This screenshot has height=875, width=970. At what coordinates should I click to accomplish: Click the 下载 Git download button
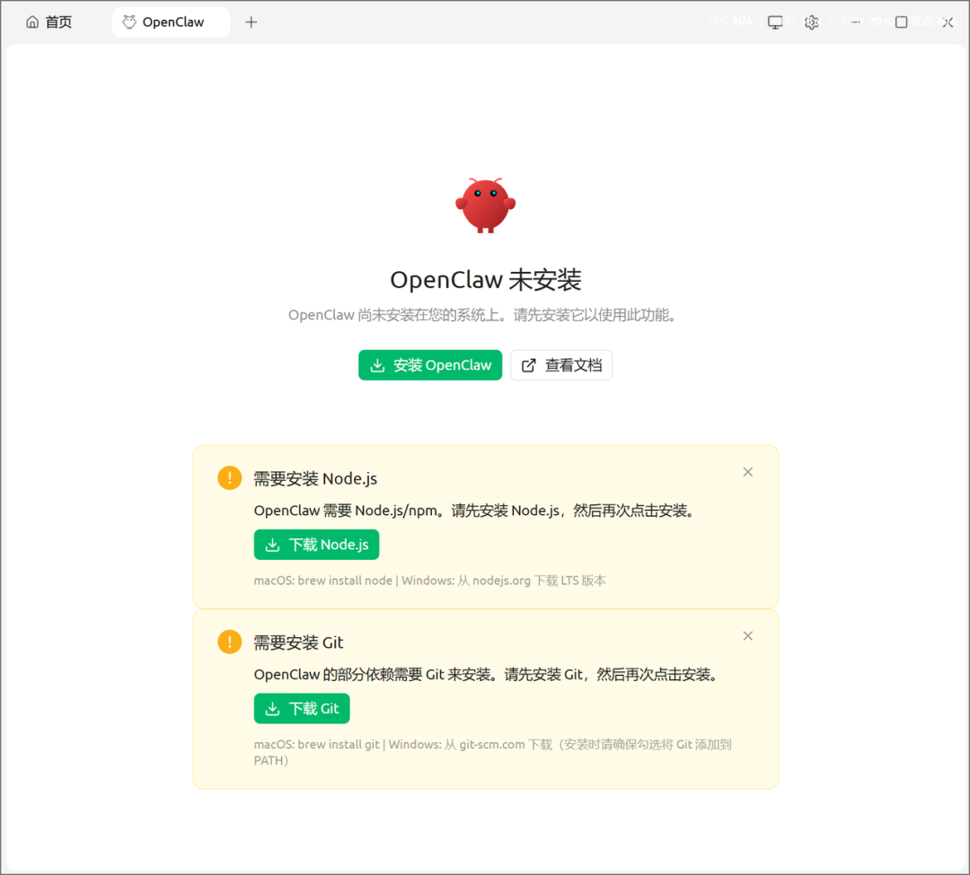[x=301, y=708]
